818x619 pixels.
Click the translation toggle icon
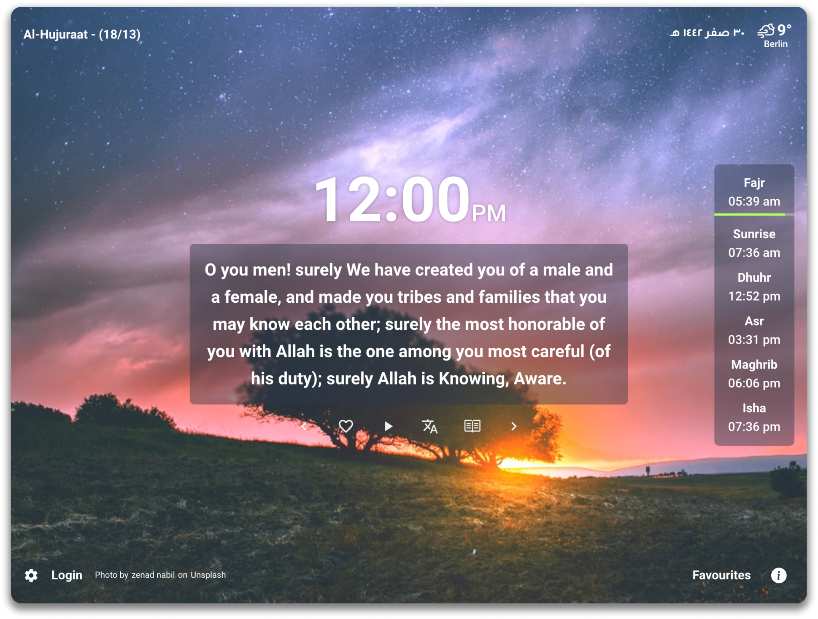coord(429,427)
